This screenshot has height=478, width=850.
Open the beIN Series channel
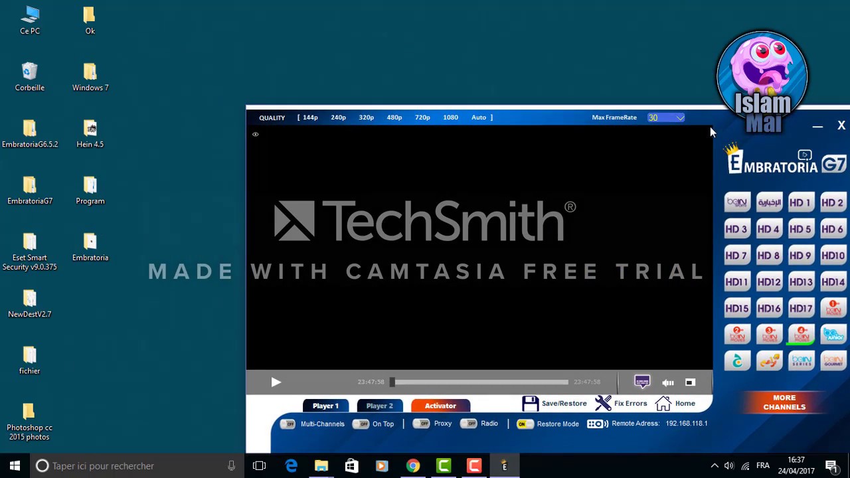click(x=801, y=361)
